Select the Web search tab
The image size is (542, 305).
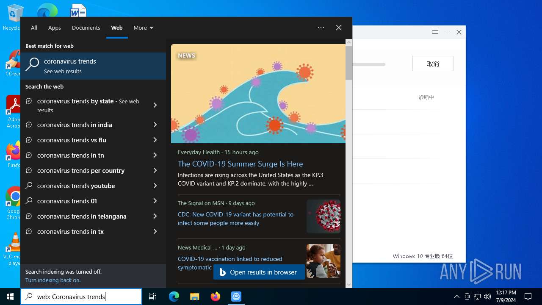[117, 28]
